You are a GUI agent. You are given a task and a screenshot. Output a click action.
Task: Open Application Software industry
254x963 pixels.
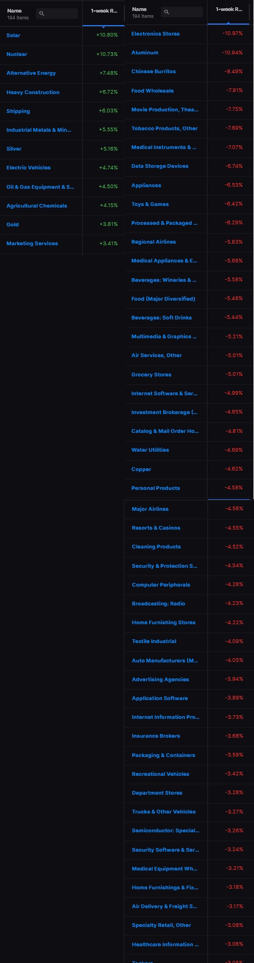160,698
